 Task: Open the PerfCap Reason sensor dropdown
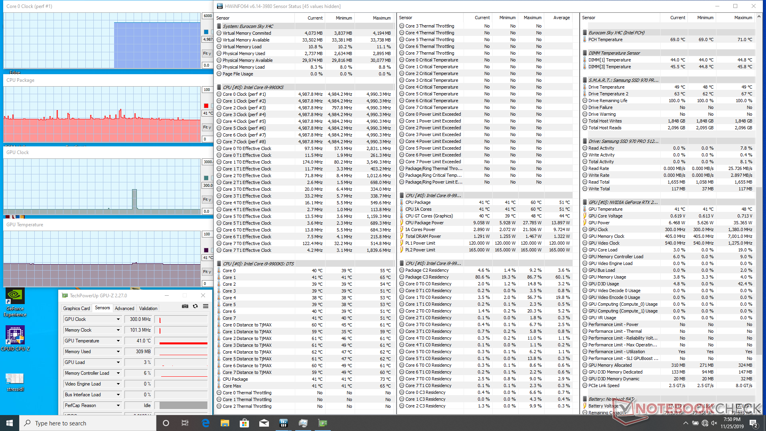click(118, 405)
